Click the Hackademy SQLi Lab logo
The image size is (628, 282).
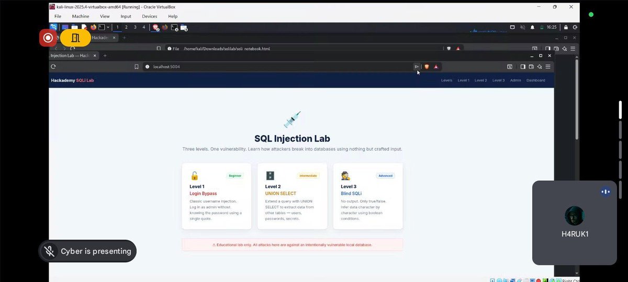click(72, 80)
